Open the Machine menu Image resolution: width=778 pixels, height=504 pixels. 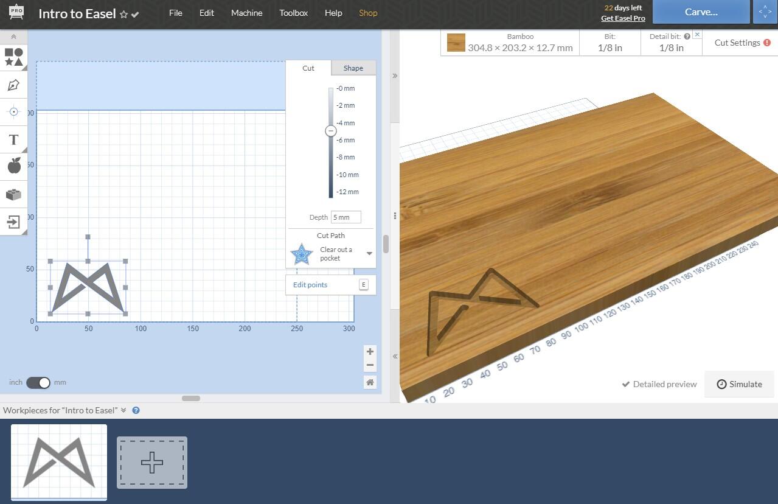[x=246, y=13]
